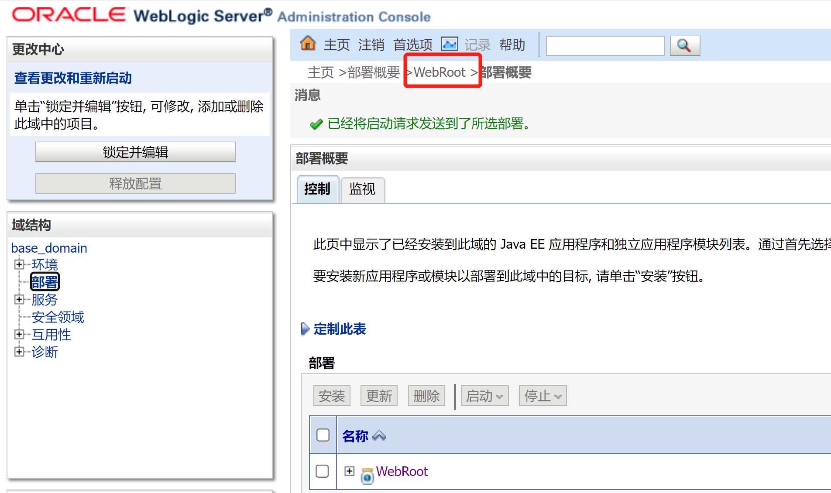Click the 安装 button

point(332,396)
